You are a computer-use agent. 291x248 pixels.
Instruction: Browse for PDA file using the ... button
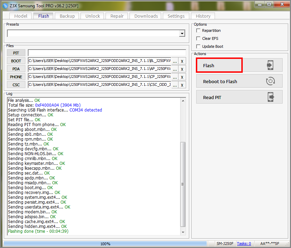[175, 69]
